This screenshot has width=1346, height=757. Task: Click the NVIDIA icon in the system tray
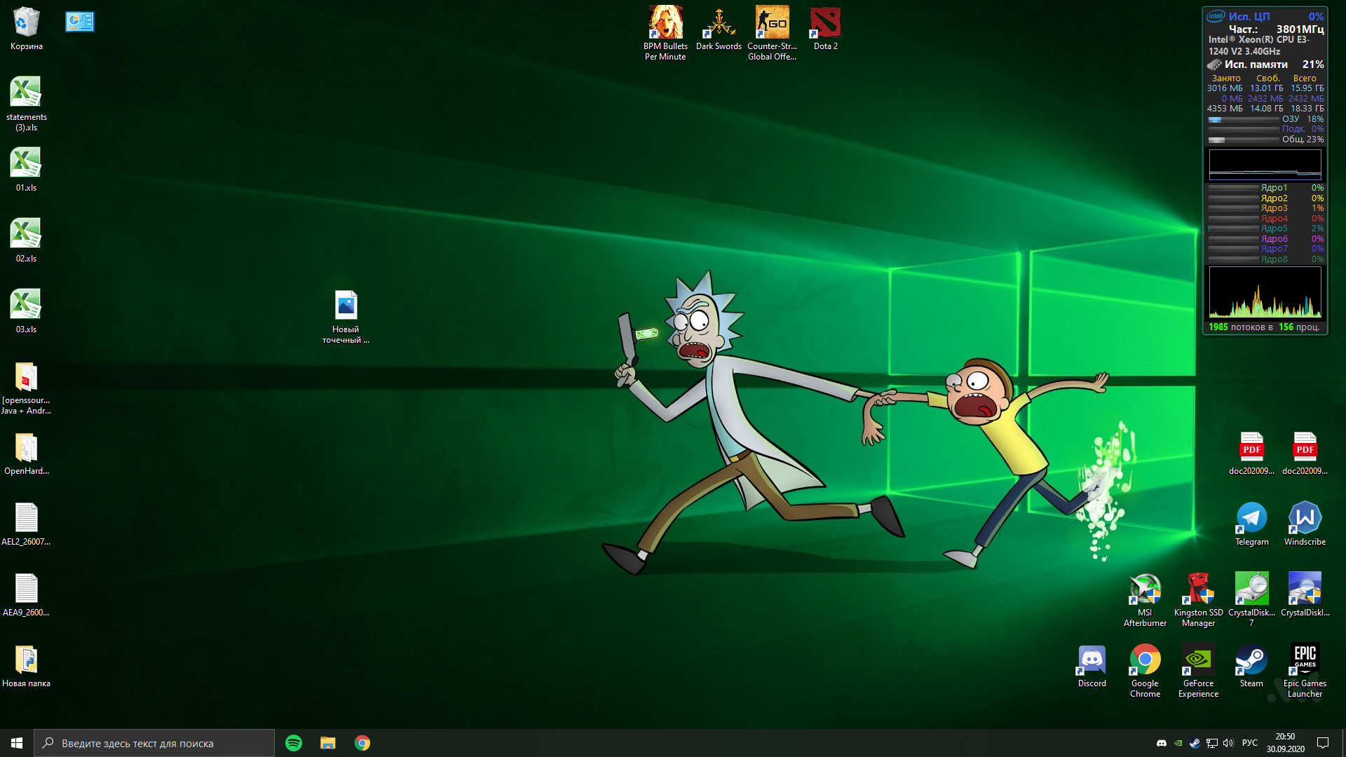click(1178, 743)
